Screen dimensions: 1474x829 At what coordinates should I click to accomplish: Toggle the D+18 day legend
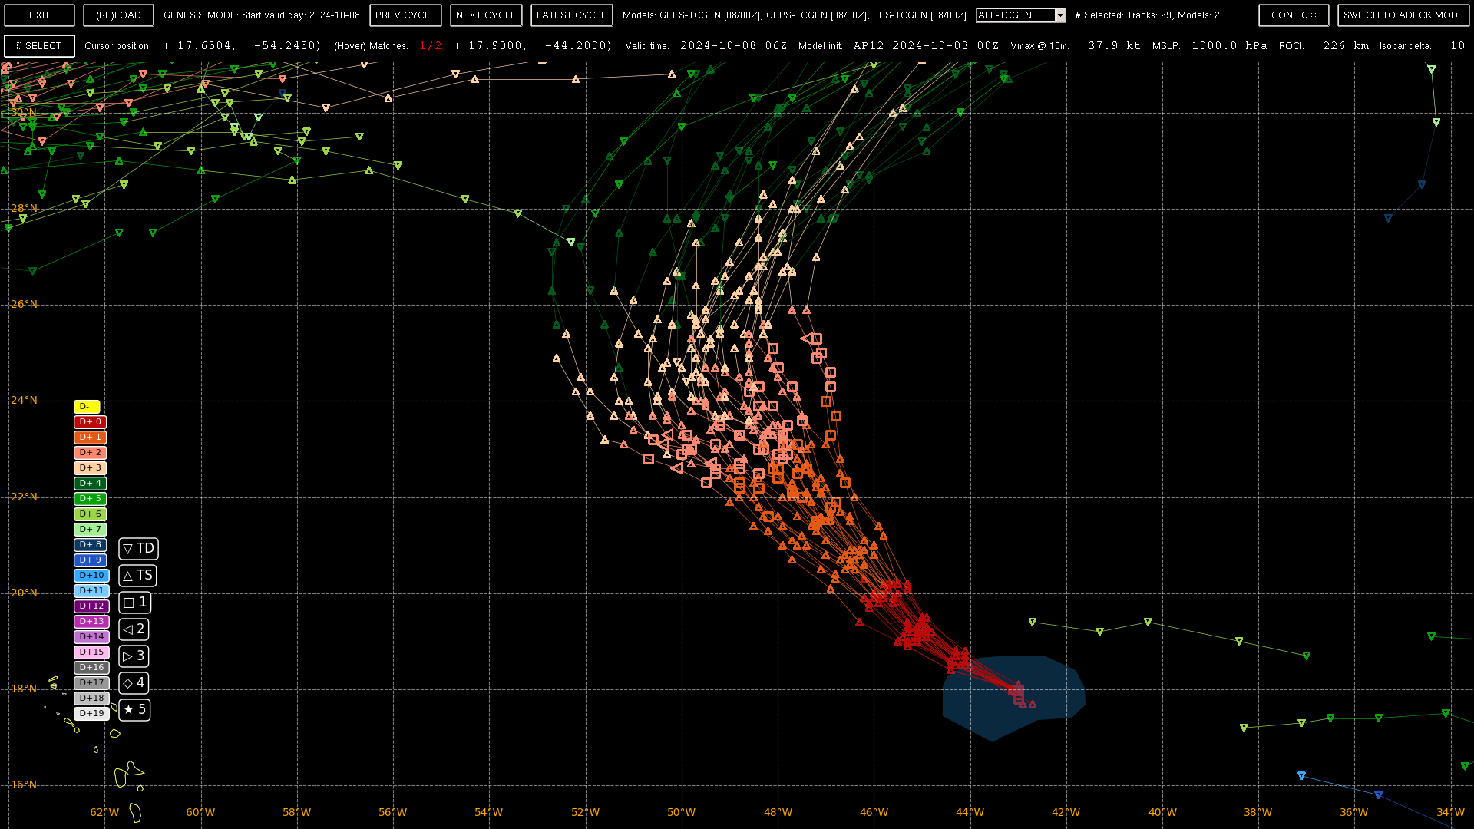click(x=91, y=699)
